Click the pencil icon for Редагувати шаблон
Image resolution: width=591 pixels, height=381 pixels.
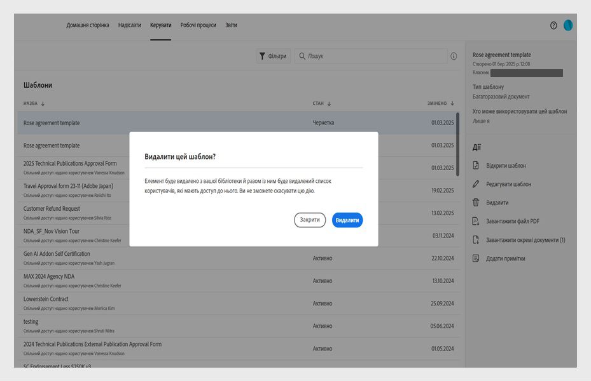(x=476, y=184)
